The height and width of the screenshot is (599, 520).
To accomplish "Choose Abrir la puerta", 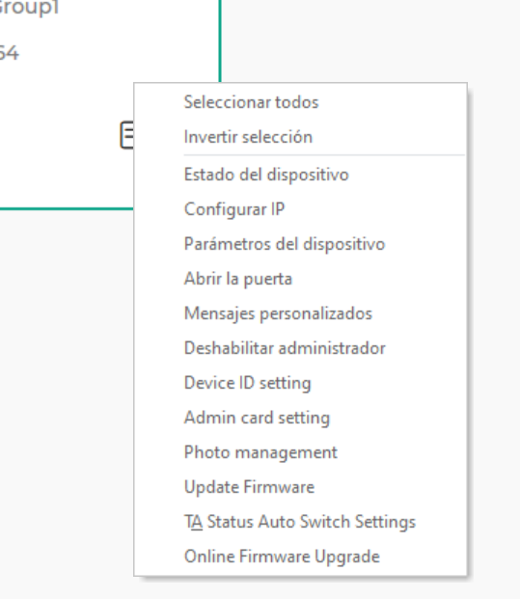I will tap(300, 279).
